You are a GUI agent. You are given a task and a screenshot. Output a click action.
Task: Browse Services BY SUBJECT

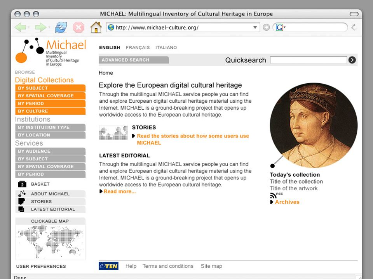point(51,159)
